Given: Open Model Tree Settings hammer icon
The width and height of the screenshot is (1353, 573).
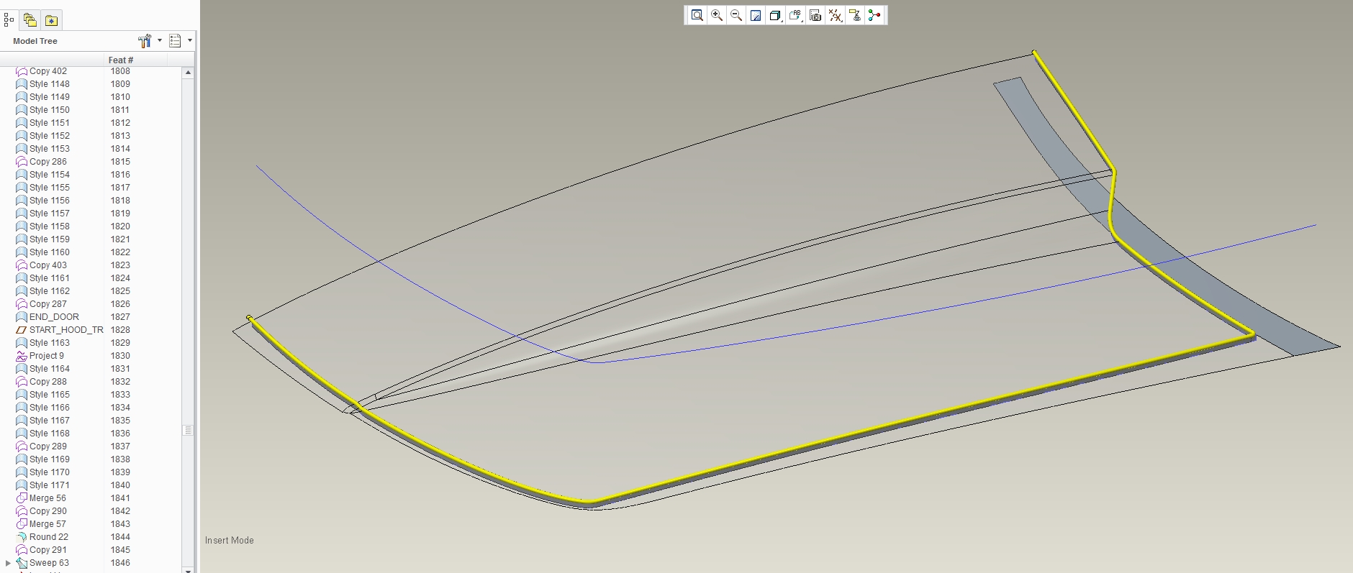Looking at the screenshot, I should [145, 41].
